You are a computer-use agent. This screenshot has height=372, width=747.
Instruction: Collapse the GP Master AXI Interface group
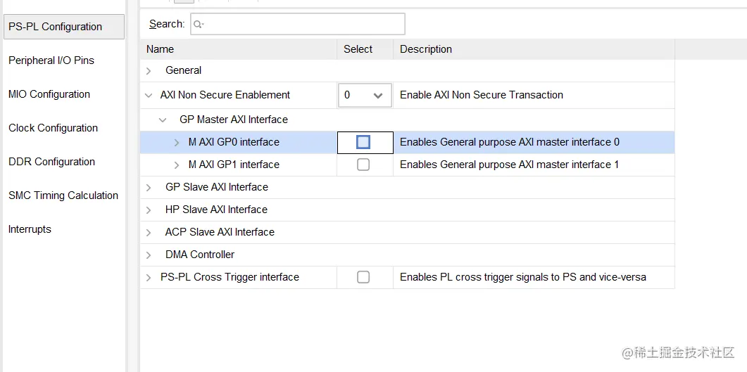pos(163,120)
